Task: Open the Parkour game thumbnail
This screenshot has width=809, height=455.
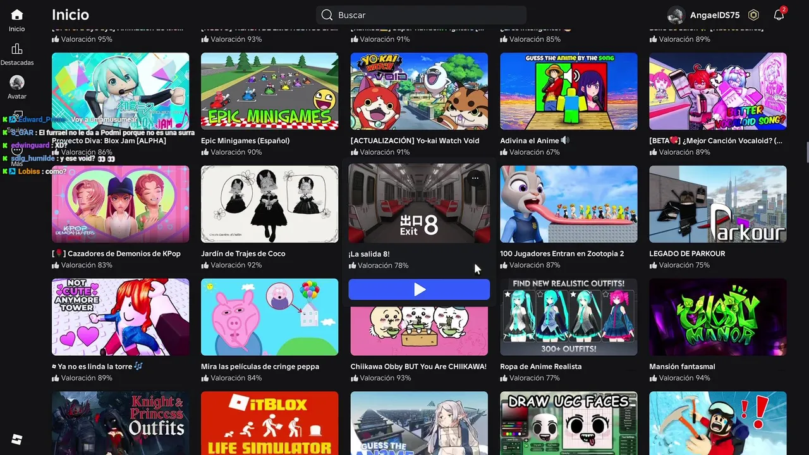Action: (718, 204)
